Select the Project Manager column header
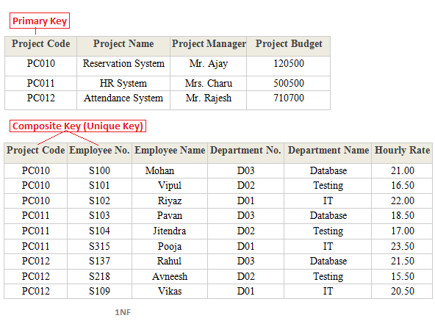This screenshot has width=435, height=321. [x=209, y=43]
